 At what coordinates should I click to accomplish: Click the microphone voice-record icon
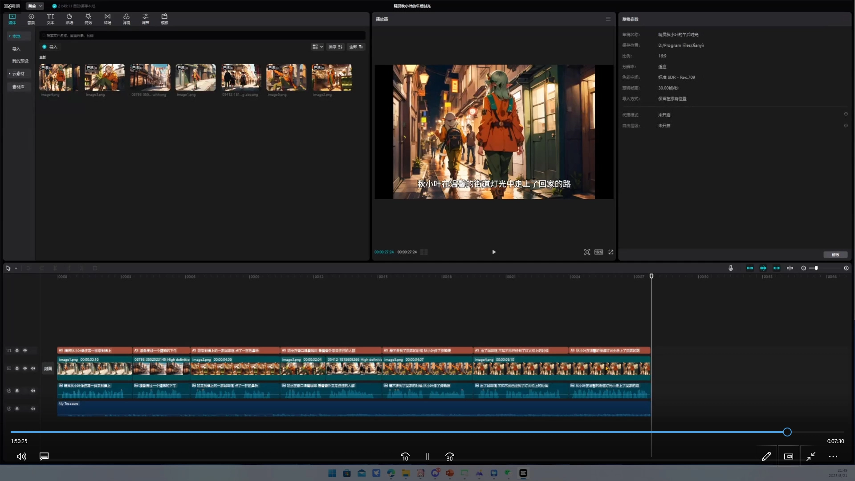coord(730,268)
